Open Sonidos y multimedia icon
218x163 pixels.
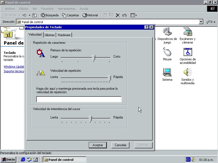[x=187, y=76]
